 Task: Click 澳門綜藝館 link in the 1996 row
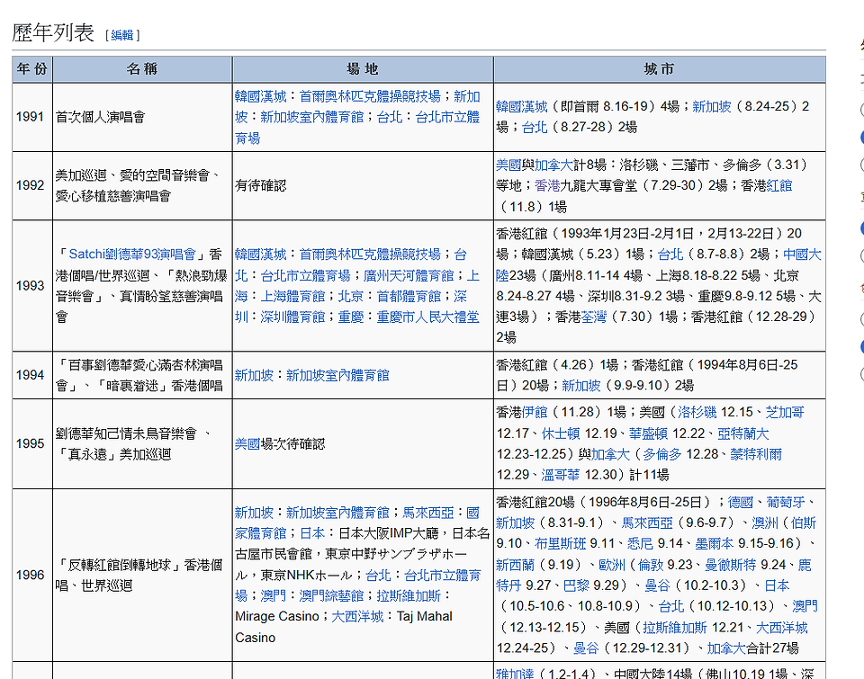331,596
